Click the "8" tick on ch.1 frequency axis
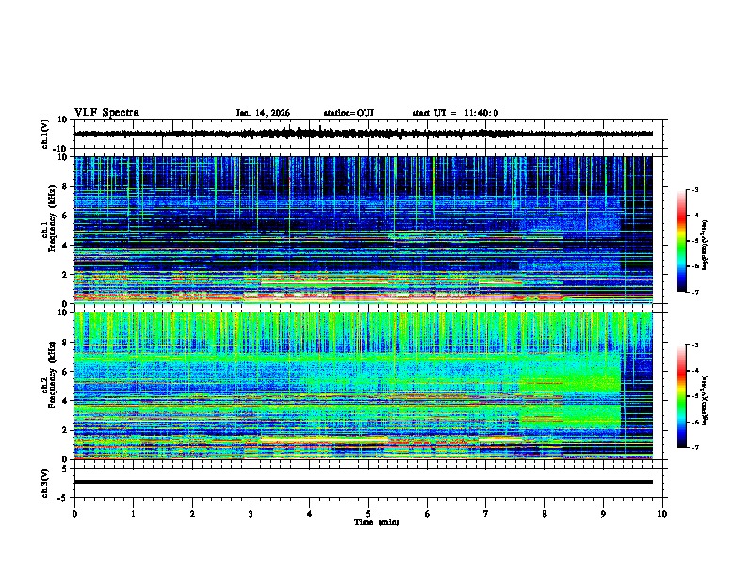 pos(66,186)
